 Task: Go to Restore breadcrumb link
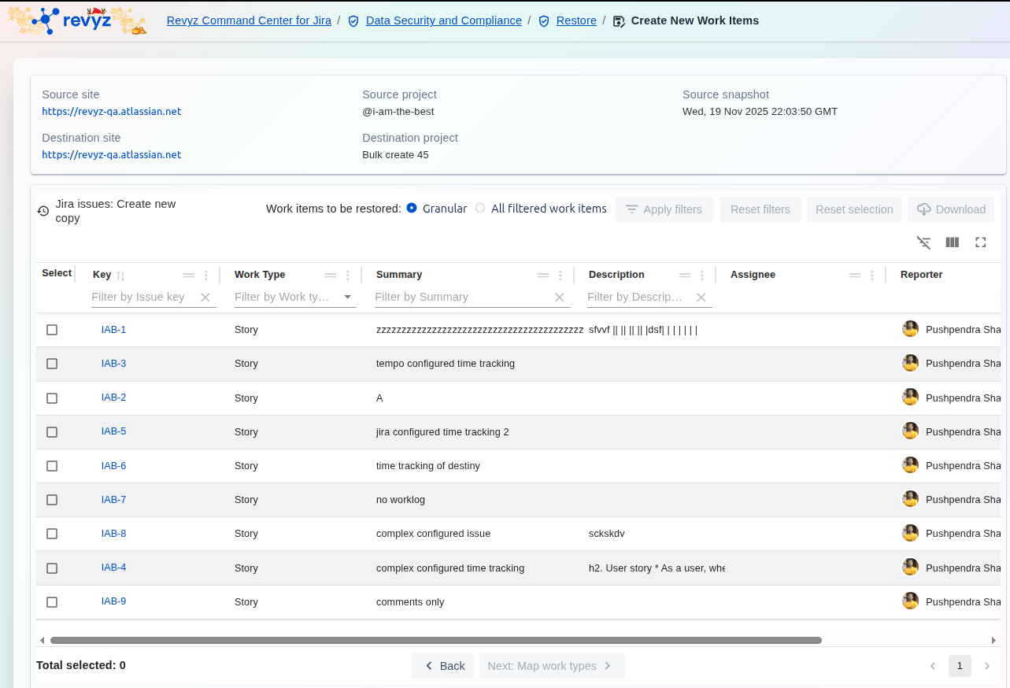click(x=576, y=20)
